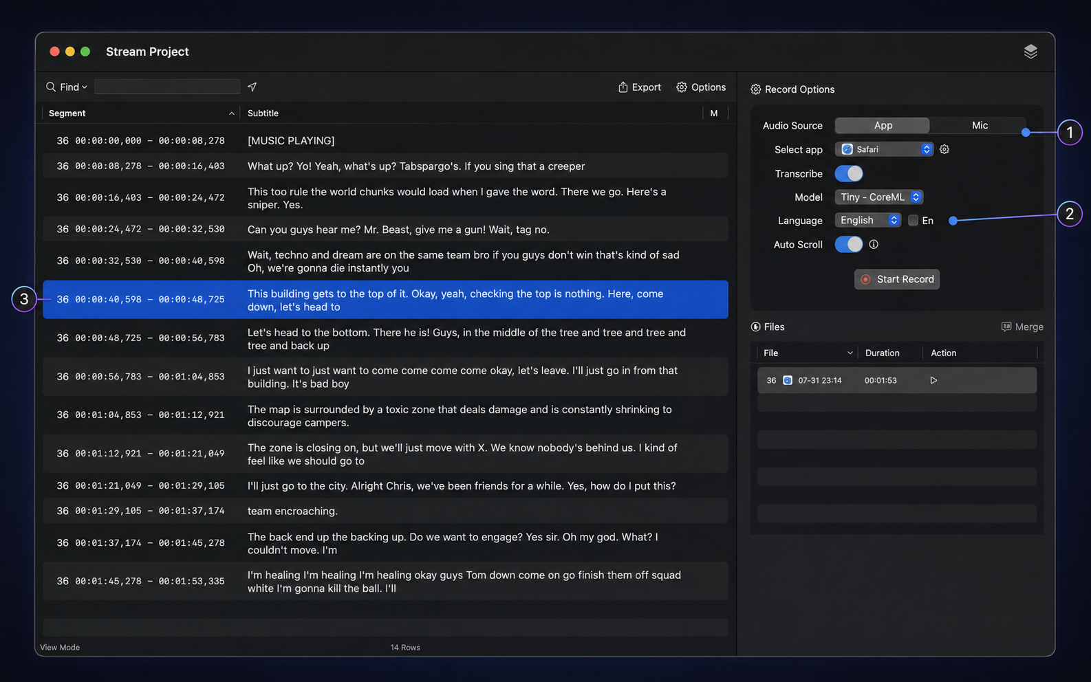Open the Language English dropdown
The height and width of the screenshot is (682, 1091).
868,220
